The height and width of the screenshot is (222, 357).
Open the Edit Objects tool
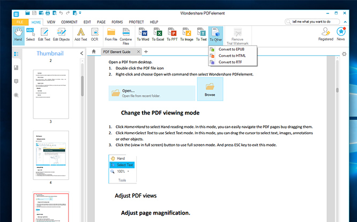pyautogui.click(x=61, y=35)
